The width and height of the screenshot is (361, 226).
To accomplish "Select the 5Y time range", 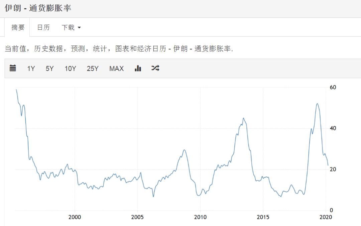I will [49, 68].
